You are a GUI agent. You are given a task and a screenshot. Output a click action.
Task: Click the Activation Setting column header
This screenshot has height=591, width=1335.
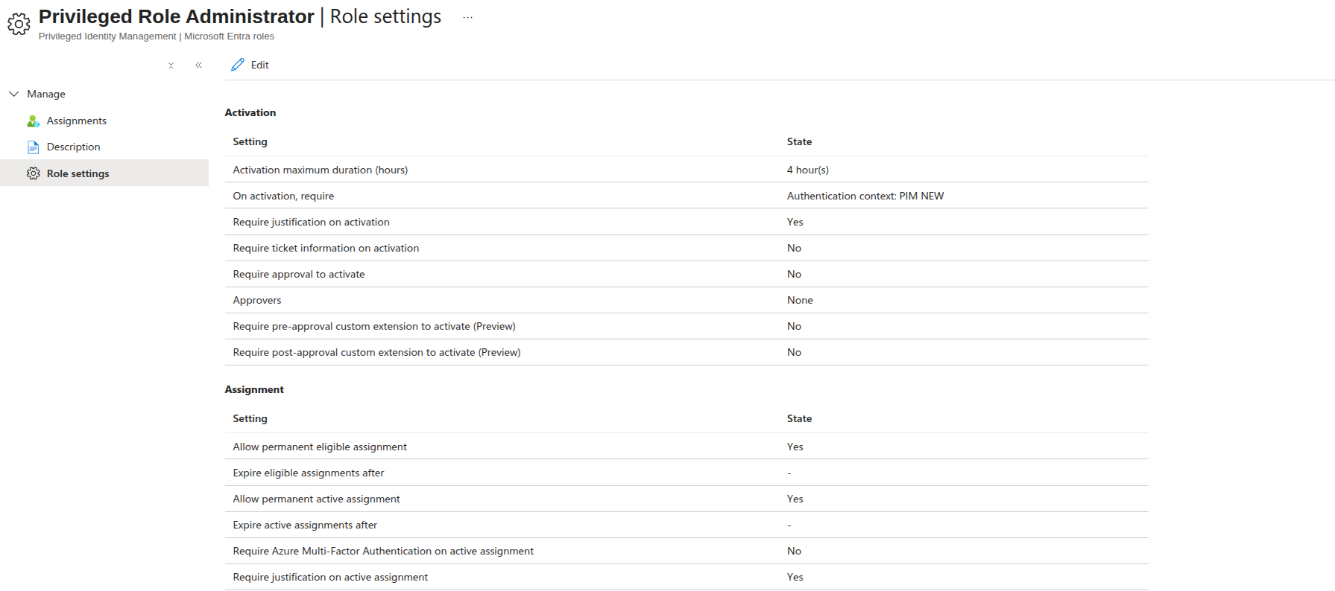[250, 141]
